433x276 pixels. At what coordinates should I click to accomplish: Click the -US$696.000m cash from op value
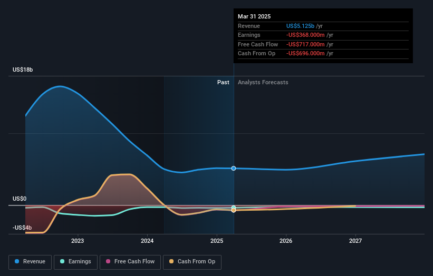click(305, 54)
